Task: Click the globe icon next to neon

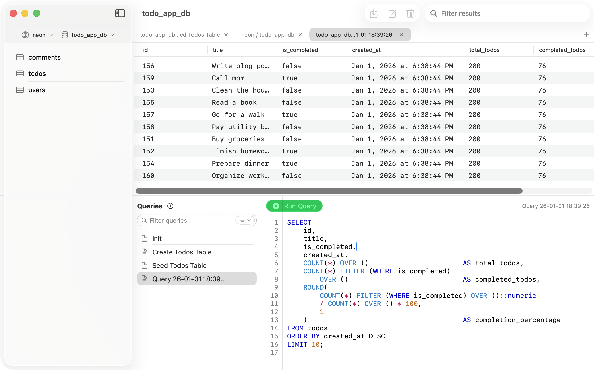Action: click(25, 35)
